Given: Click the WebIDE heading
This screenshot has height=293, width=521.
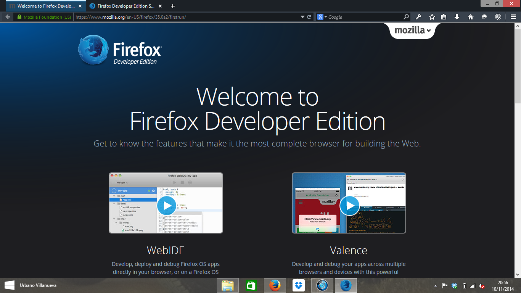Looking at the screenshot, I should (x=166, y=250).
